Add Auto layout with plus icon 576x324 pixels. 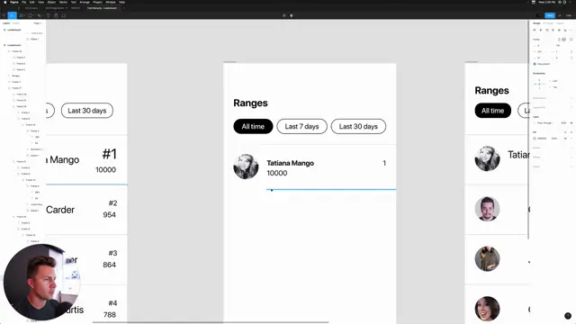coord(571,98)
